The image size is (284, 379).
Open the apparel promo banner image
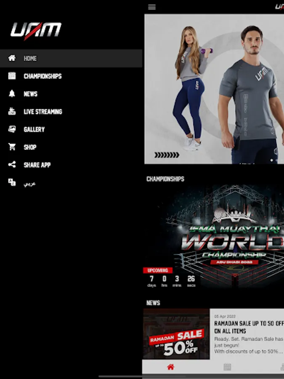214,89
